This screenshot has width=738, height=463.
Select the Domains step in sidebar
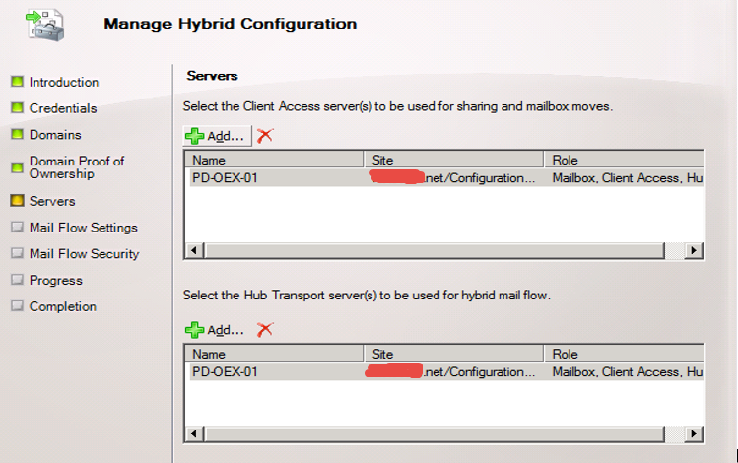click(x=55, y=135)
